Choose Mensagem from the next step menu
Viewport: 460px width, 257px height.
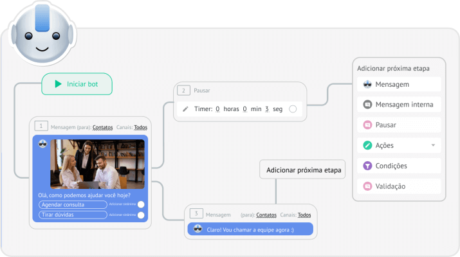coord(399,84)
